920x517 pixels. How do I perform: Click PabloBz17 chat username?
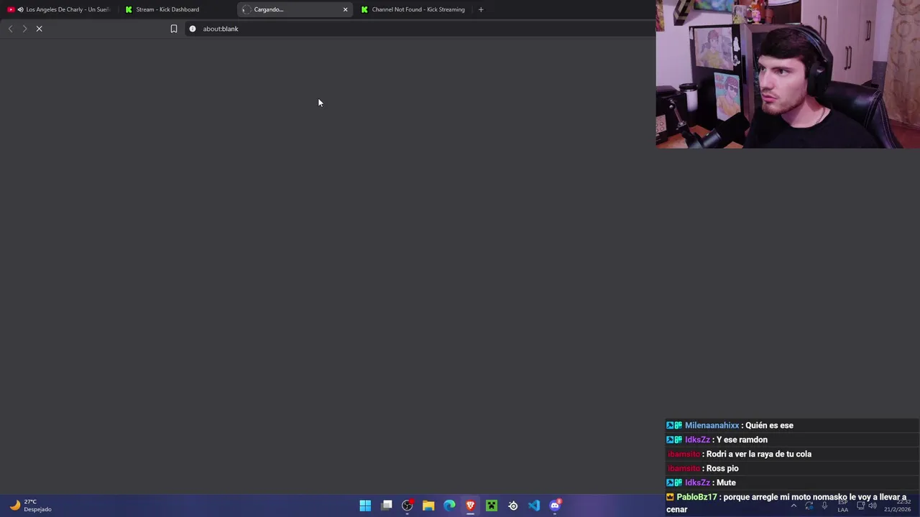(x=696, y=497)
